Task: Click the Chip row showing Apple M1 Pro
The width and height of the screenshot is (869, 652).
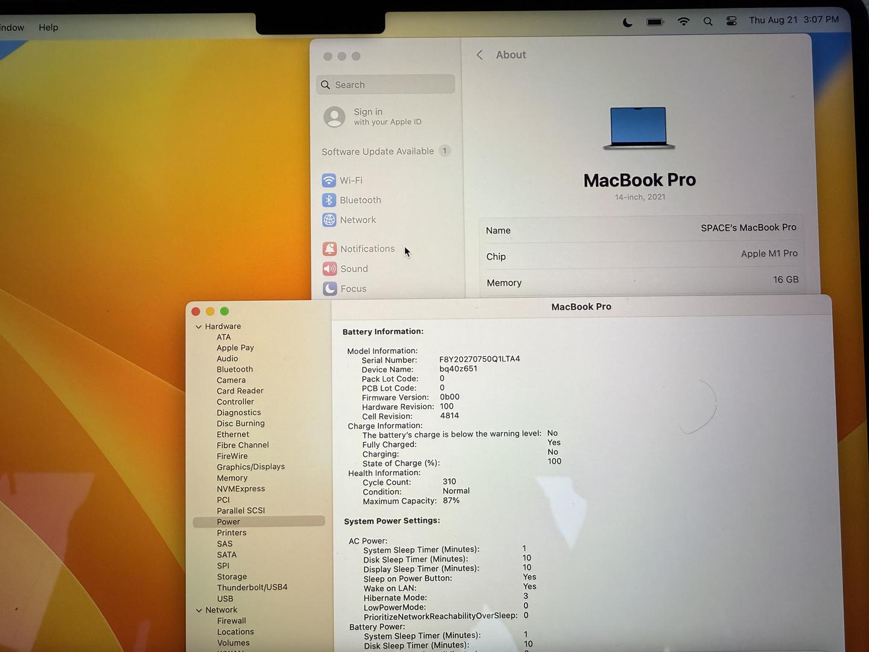Action: coord(641,255)
